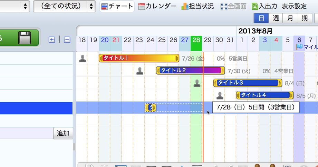Screen dimensions: 318x167
Task: Click the 全画面 expand arrows icon
Action: (224, 7)
